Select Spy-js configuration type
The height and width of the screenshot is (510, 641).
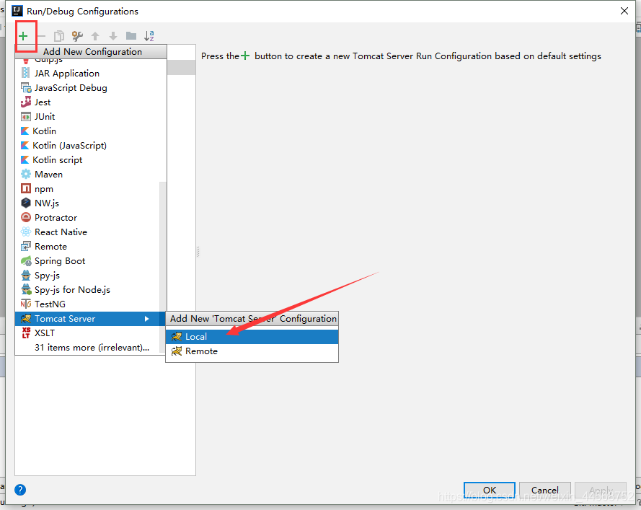point(87,276)
